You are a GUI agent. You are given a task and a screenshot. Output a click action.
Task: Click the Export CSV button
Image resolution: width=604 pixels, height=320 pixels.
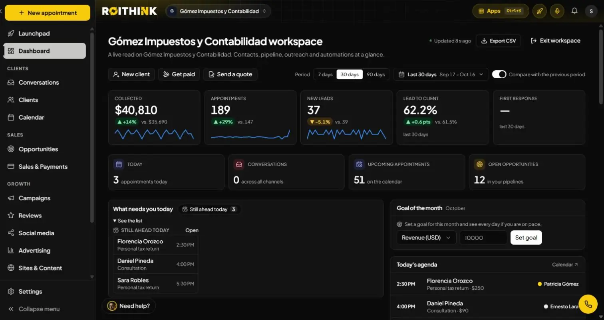pos(498,41)
